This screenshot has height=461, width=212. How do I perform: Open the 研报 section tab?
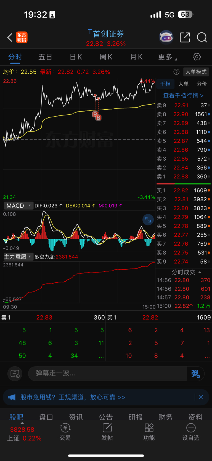[136, 417]
